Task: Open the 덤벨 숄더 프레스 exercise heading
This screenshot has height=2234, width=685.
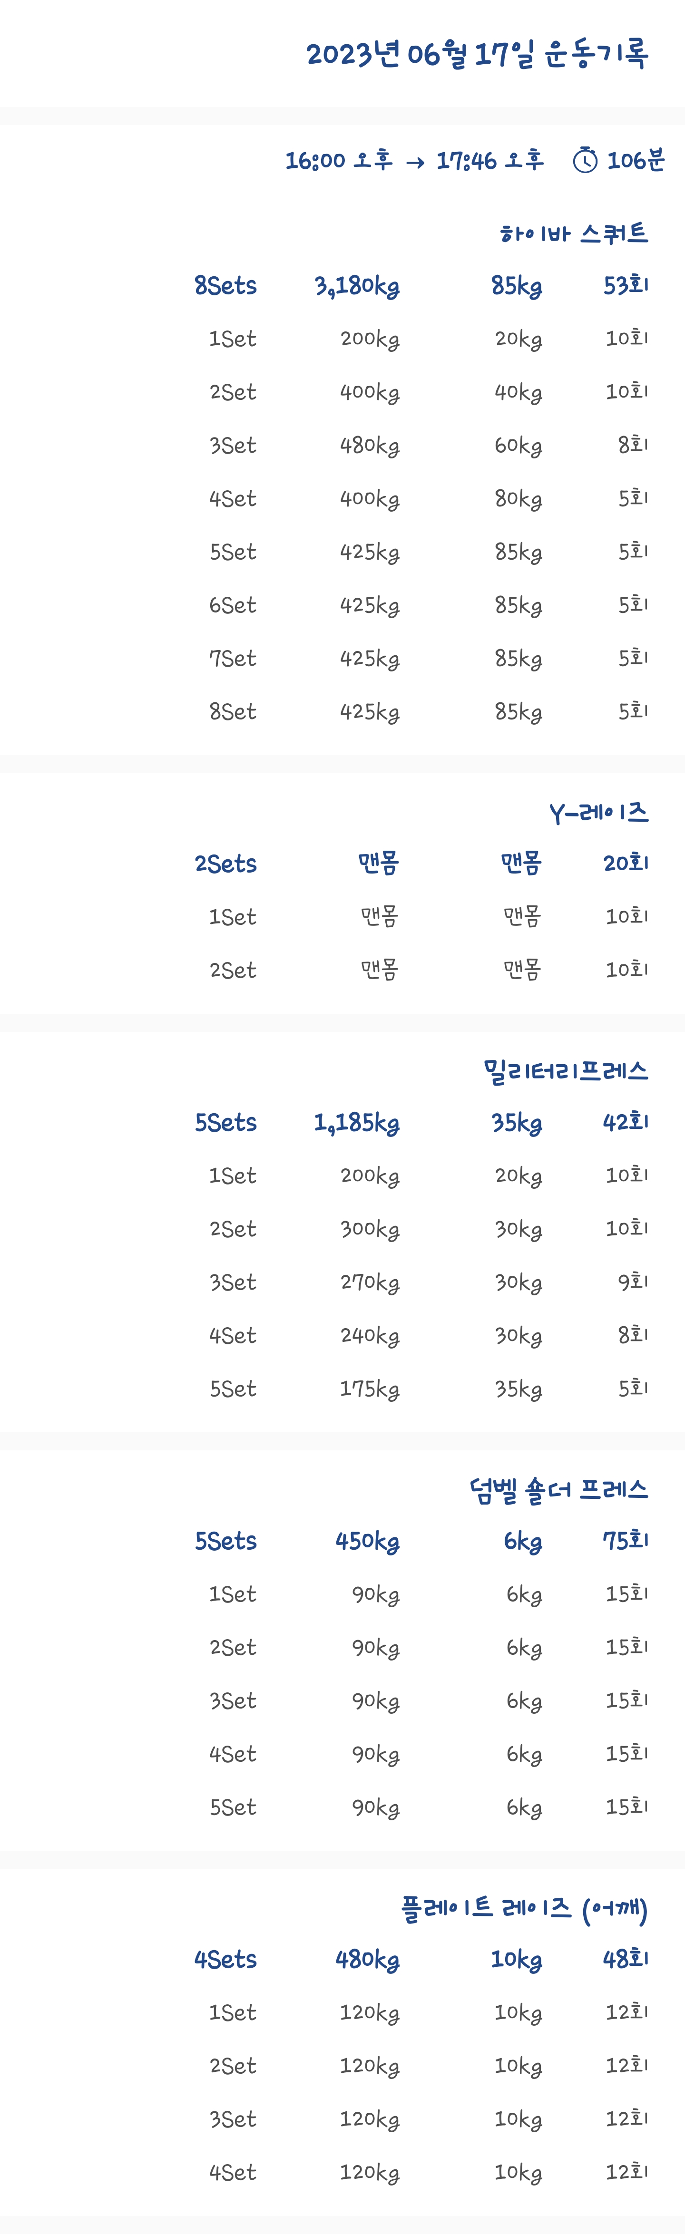Action: [558, 1490]
